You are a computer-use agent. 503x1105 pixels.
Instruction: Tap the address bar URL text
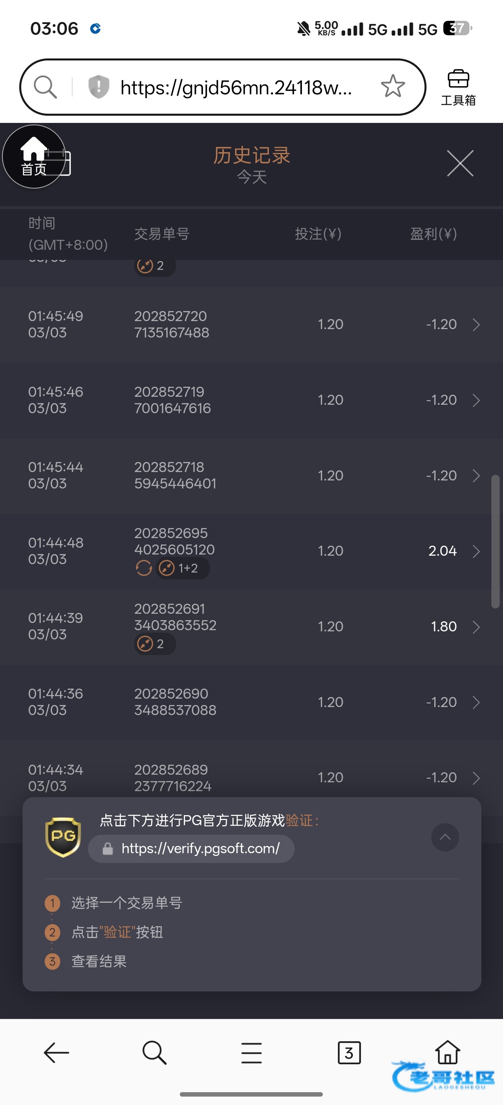(x=236, y=88)
